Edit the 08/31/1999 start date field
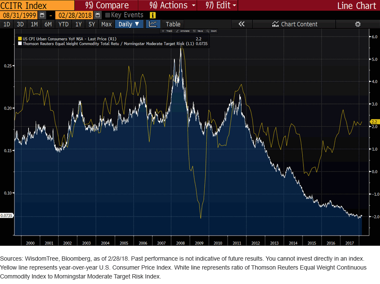This screenshot has height=284, width=380. pos(19,15)
